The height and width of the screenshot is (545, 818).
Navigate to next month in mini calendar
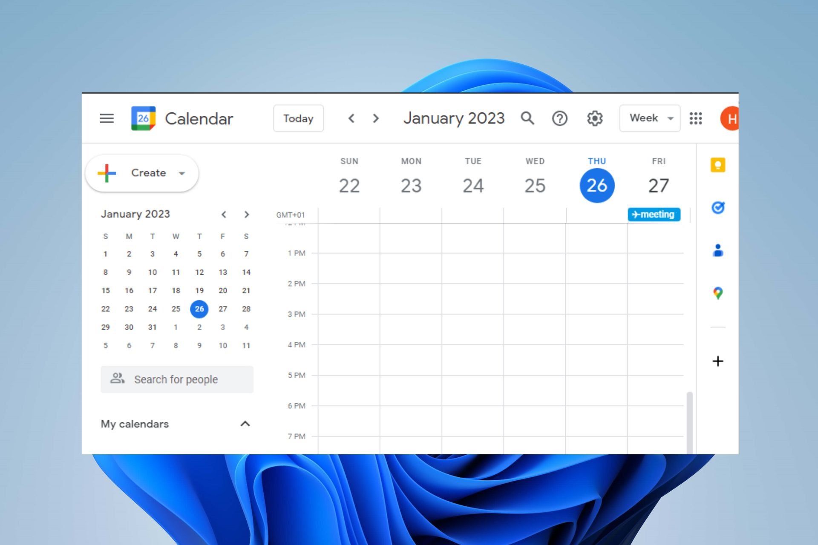[246, 214]
